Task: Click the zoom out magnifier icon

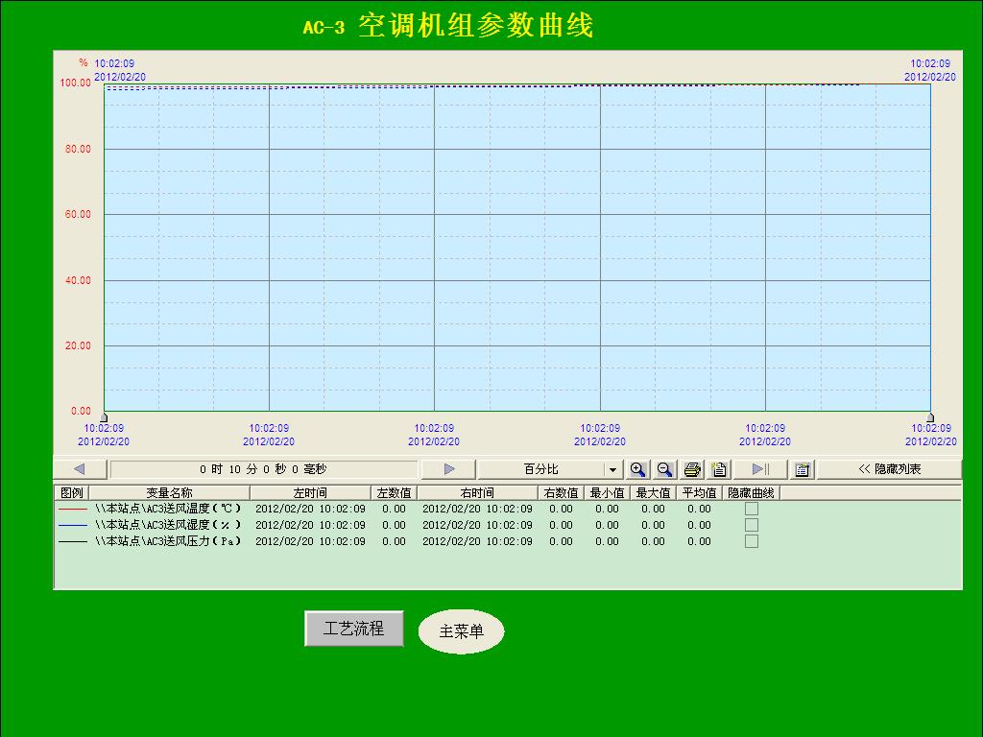Action: point(664,469)
